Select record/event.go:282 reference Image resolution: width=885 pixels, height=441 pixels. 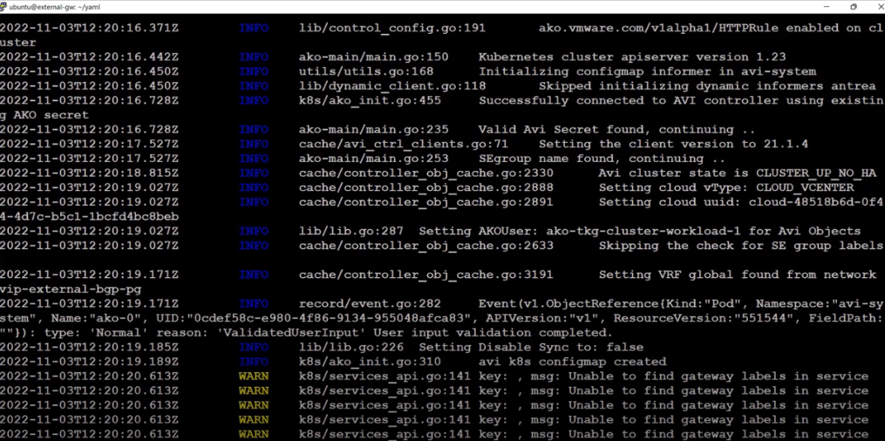(x=370, y=304)
